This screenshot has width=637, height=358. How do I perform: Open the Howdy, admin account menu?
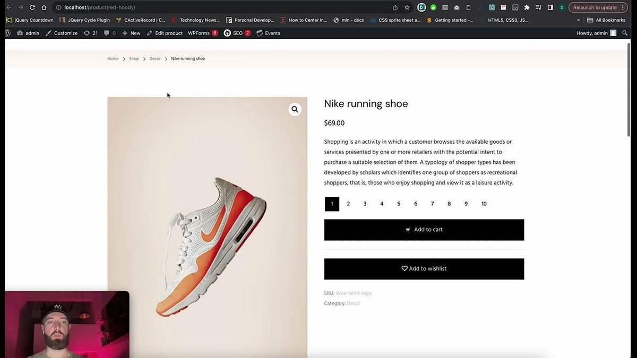click(x=597, y=33)
